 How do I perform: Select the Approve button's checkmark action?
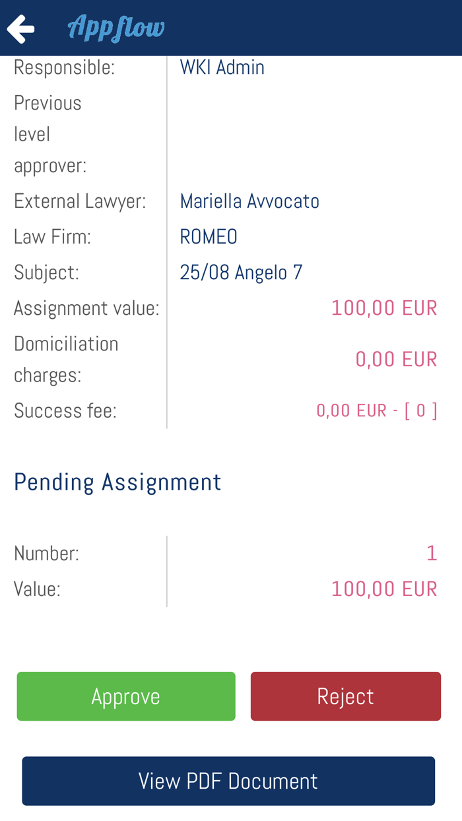tap(126, 696)
